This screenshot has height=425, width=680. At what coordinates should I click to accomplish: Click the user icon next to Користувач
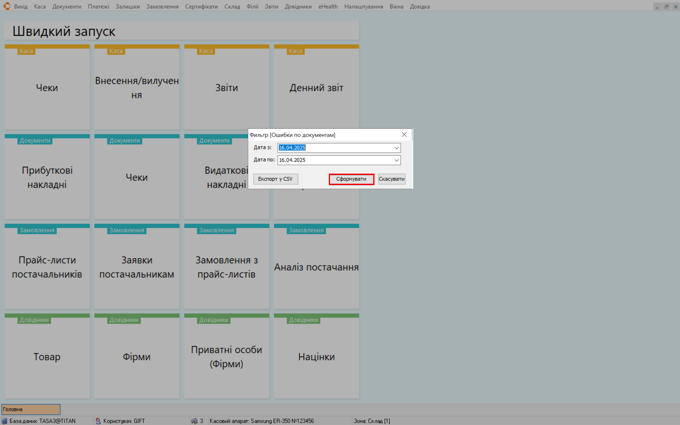click(x=98, y=421)
